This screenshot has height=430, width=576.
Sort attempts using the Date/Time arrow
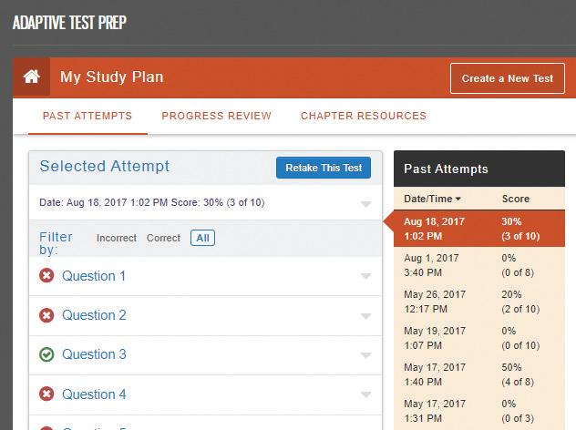point(458,199)
